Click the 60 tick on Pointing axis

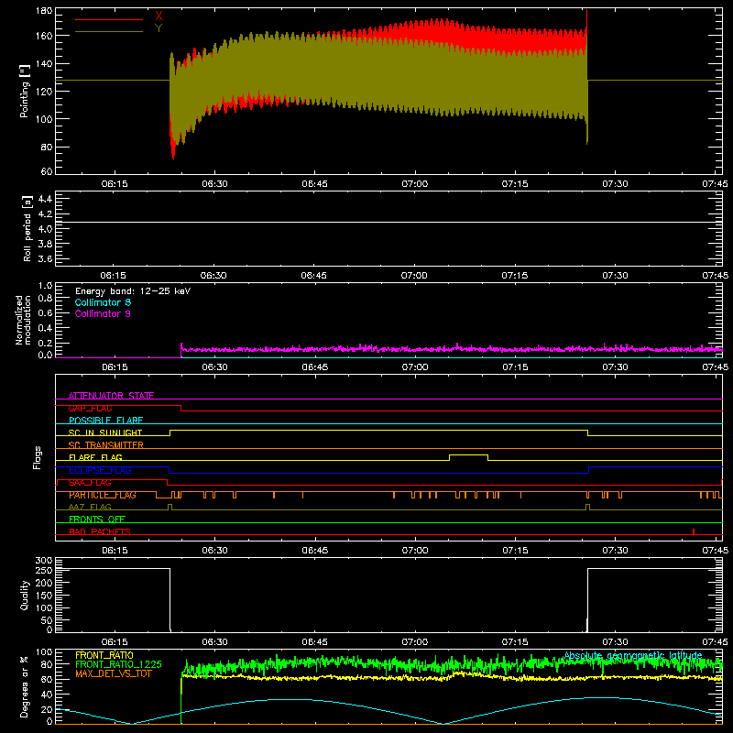click(x=47, y=171)
